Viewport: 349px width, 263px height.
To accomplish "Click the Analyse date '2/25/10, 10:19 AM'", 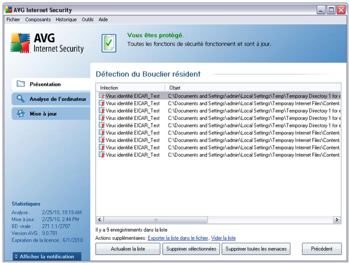I will pyautogui.click(x=62, y=213).
